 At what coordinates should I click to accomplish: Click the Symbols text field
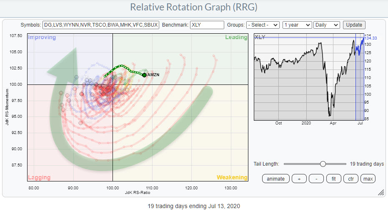100,25
